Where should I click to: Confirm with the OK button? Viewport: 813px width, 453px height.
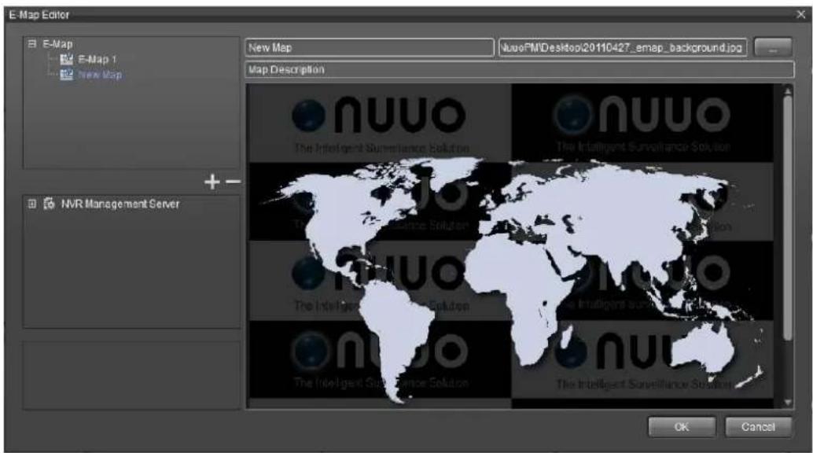coord(682,426)
